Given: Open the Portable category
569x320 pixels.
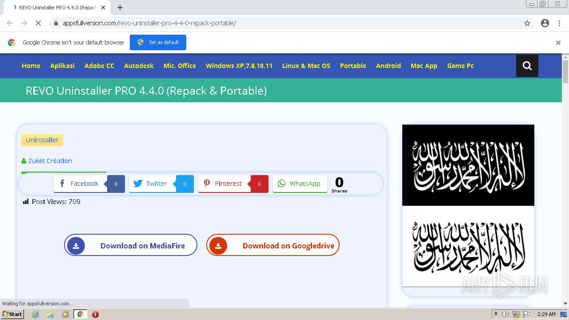Looking at the screenshot, I should click(353, 66).
